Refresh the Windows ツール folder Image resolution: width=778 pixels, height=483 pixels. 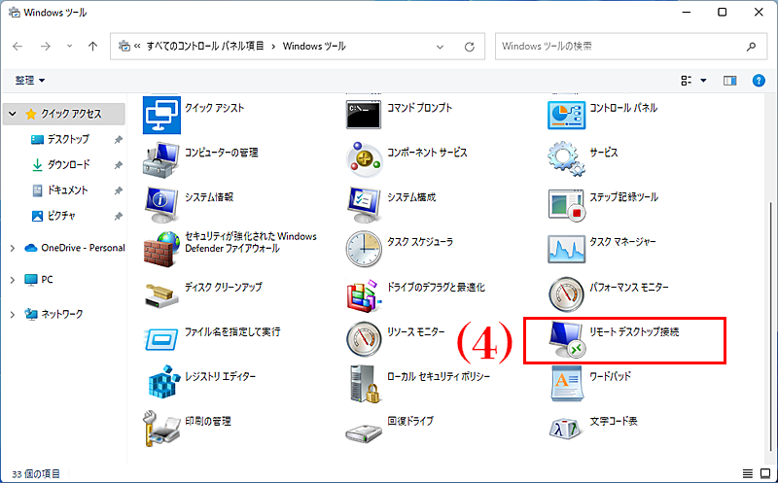click(x=470, y=47)
